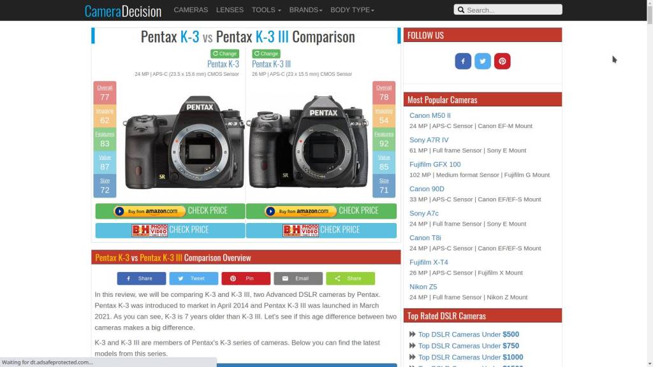Focus the Search input field
Viewport: 653px width, 367px height.
coord(508,10)
